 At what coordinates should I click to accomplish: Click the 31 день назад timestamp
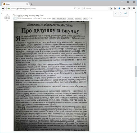pyautogui.click(x=46, y=18)
